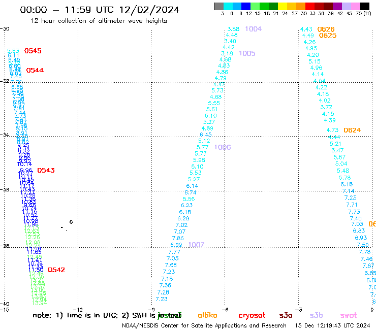Click the wave height value 5.15
Viewport: 376px width, 330px height.
[x=315, y=61]
